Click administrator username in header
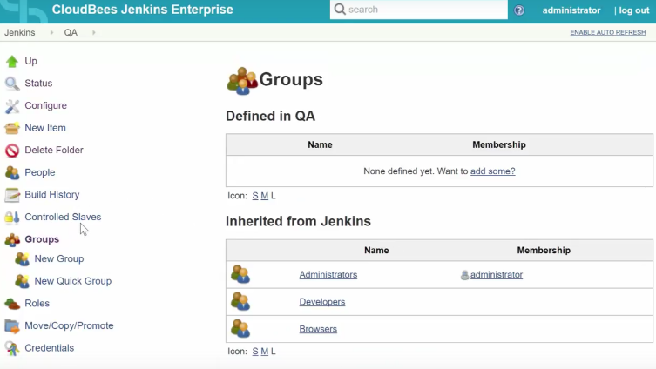The height and width of the screenshot is (369, 656). pyautogui.click(x=571, y=10)
